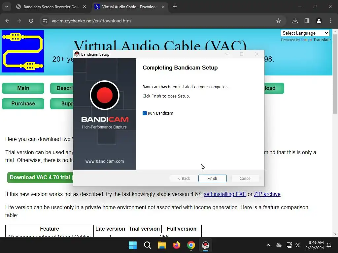Image resolution: width=338 pixels, height=253 pixels.
Task: Open the Main page button
Action: point(23,88)
